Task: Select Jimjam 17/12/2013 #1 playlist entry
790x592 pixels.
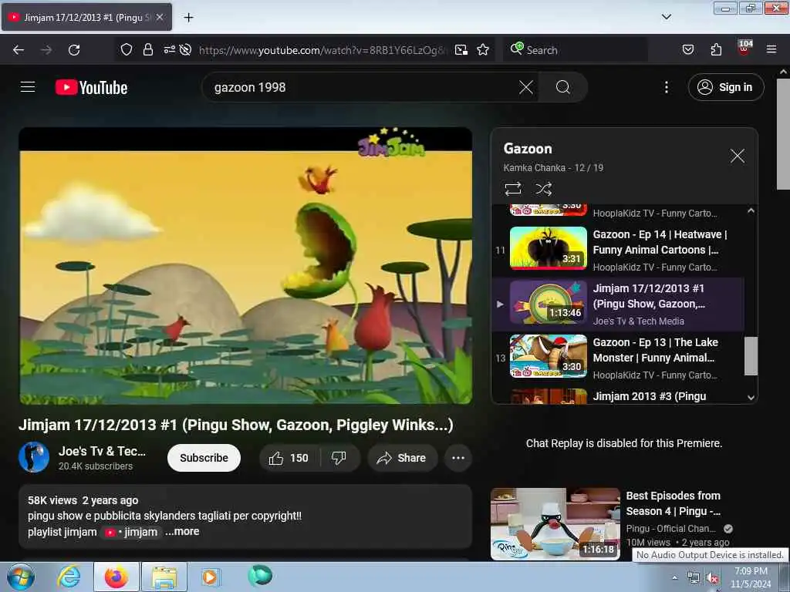Action: (617, 304)
